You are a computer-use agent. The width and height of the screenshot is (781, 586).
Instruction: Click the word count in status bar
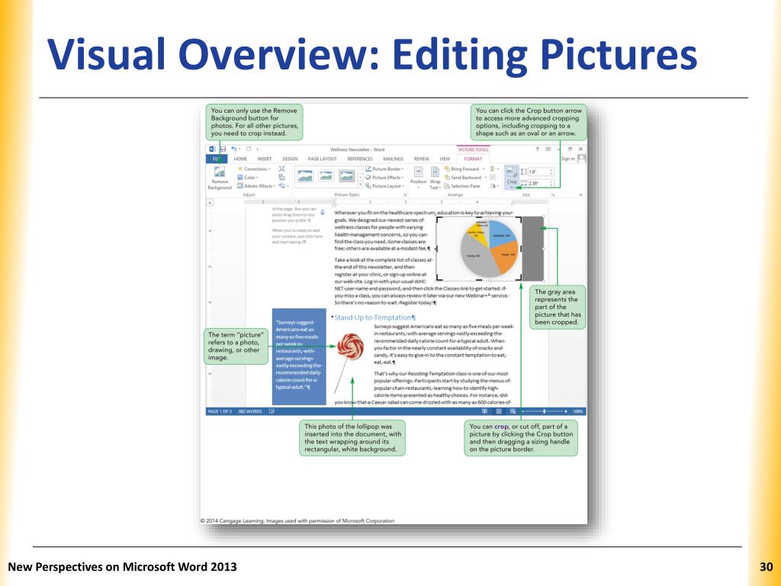[x=250, y=411]
